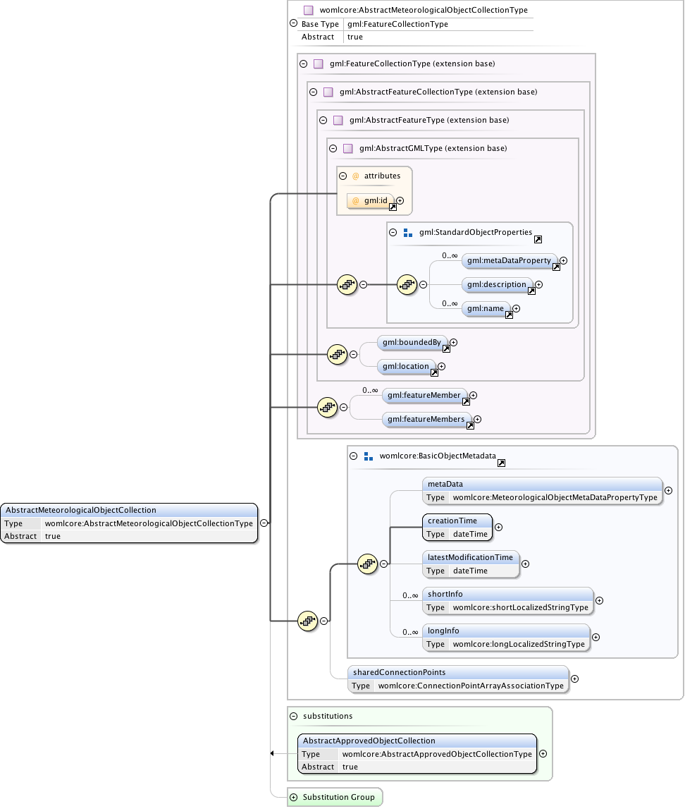Expand the longInfo element

point(595,637)
